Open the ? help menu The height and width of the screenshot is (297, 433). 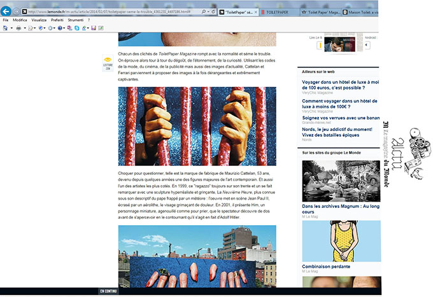click(x=89, y=20)
